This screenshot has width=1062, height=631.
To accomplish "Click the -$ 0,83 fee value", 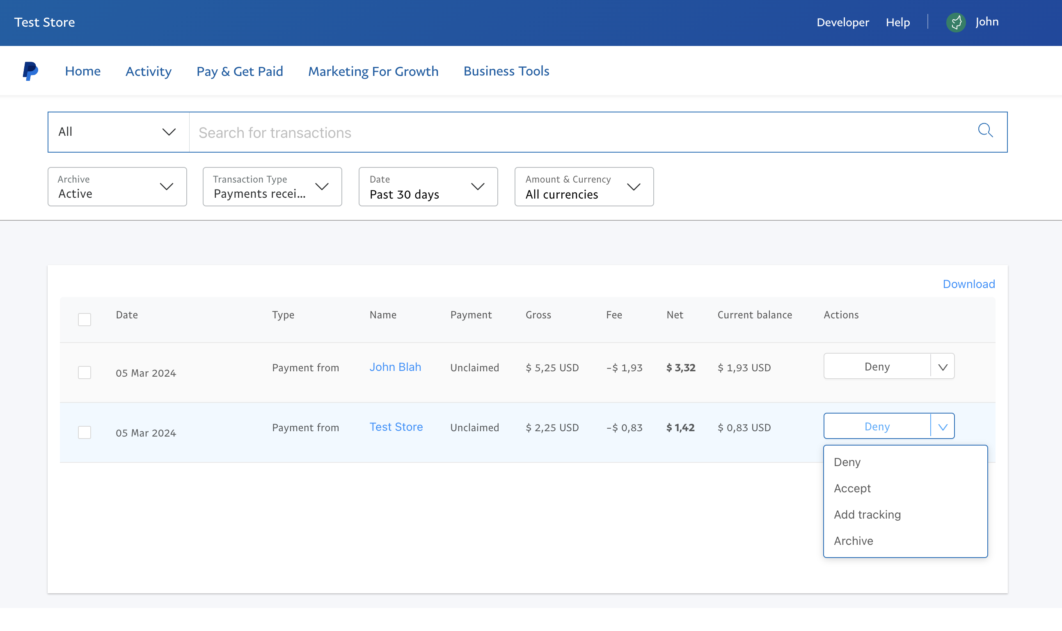I will coord(624,428).
